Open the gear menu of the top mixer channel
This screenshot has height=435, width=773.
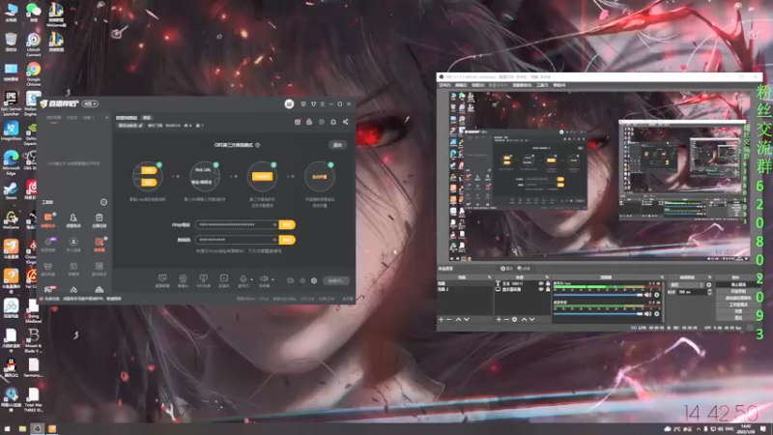657,295
